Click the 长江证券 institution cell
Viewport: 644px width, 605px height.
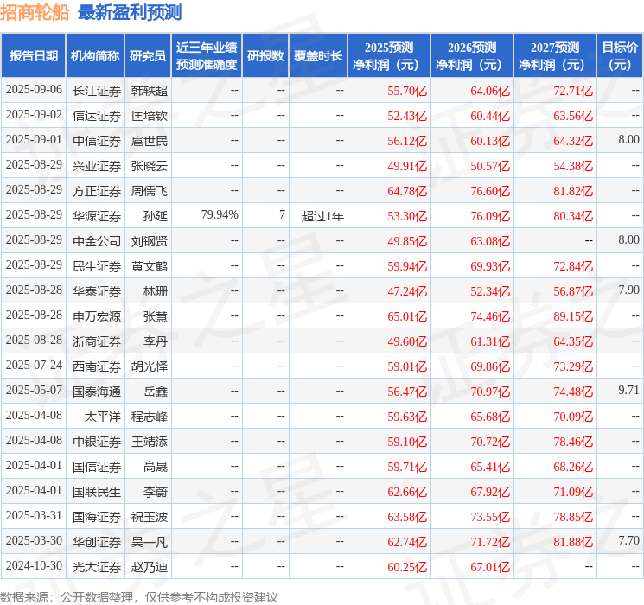coord(97,91)
